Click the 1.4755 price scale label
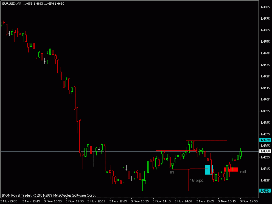 click(265, 42)
